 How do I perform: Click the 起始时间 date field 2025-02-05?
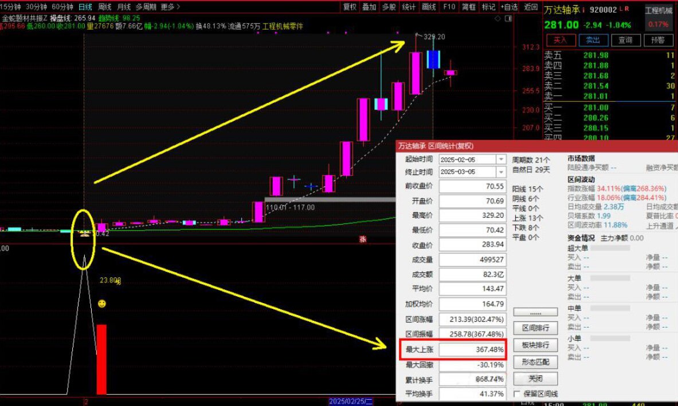coord(468,159)
